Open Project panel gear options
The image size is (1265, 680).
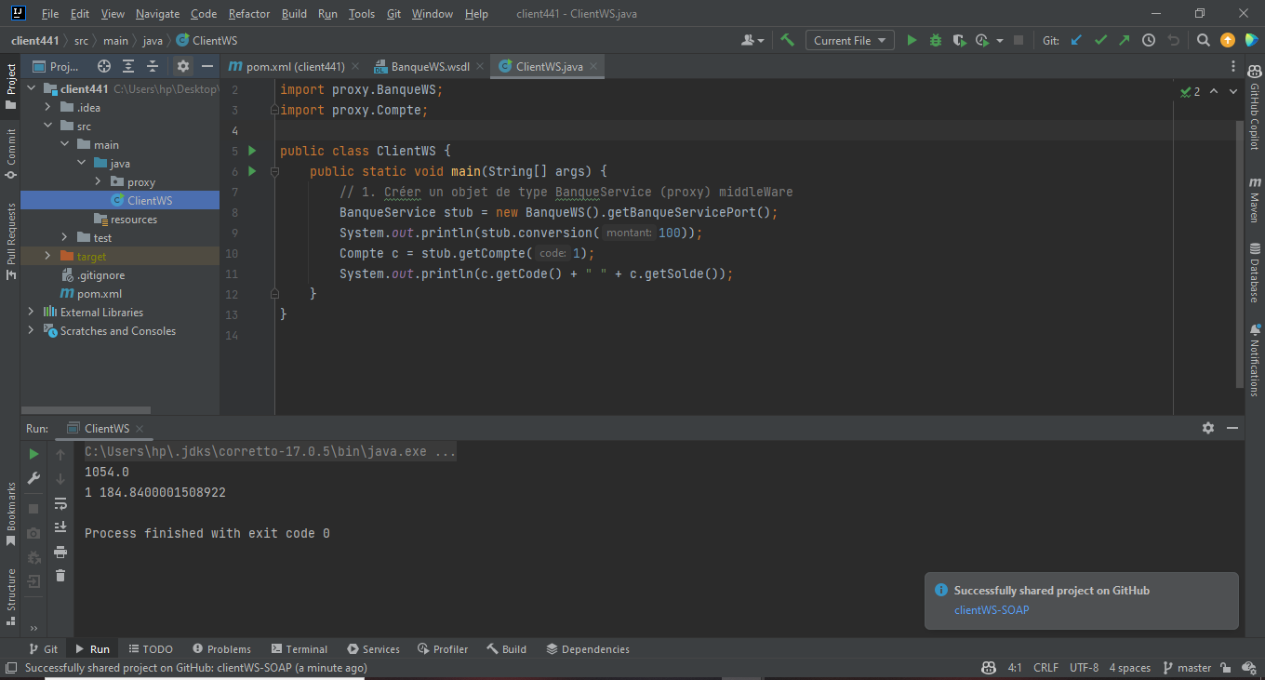(183, 66)
